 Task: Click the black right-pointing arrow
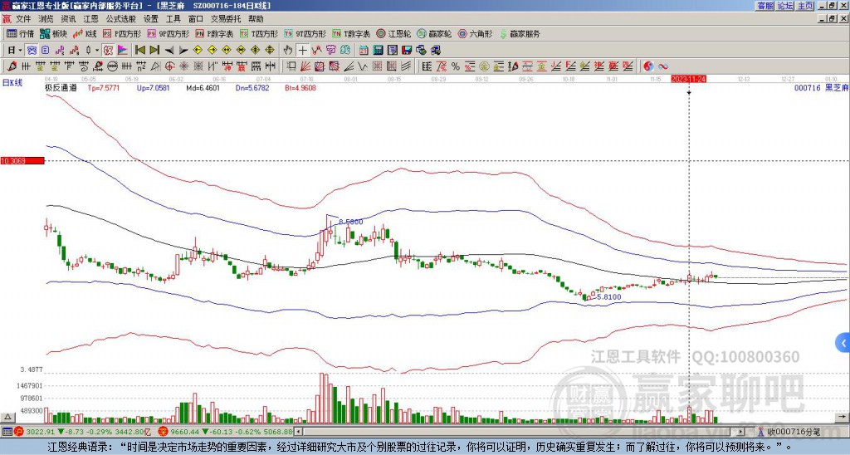coord(183,50)
